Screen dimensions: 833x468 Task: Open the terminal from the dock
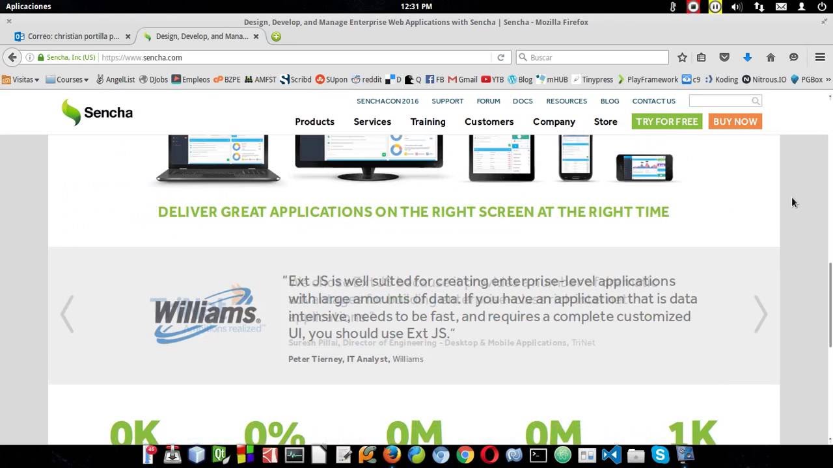(x=538, y=455)
